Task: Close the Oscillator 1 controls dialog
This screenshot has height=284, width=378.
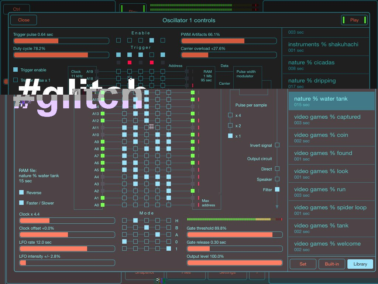Action: [x=24, y=20]
